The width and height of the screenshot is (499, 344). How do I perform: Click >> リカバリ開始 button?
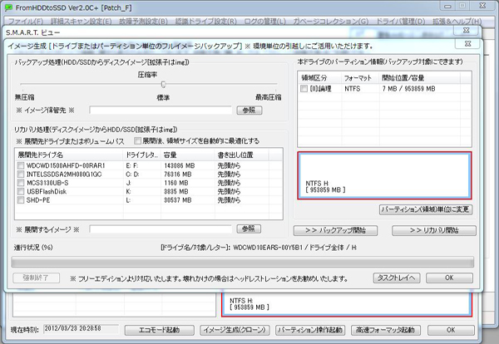coord(434,230)
